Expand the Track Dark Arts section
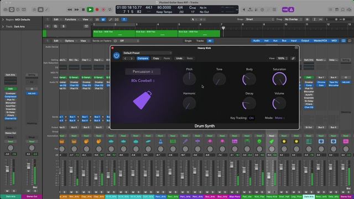This screenshot has width=354, height=199. pos(3,27)
